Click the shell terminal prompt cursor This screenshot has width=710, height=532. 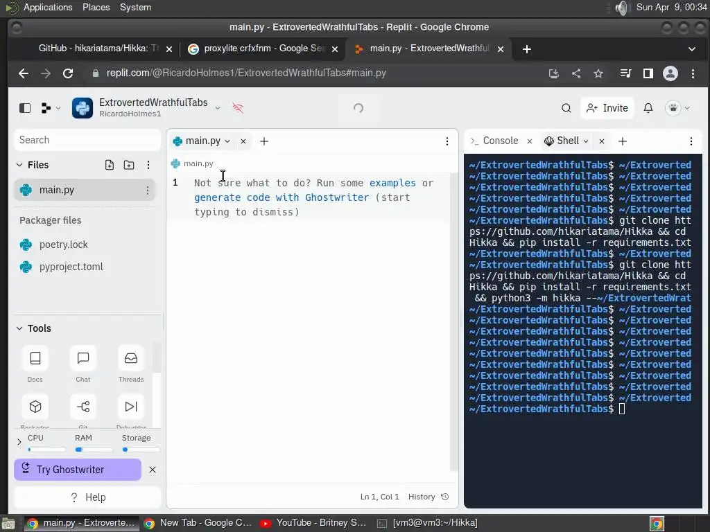point(622,409)
